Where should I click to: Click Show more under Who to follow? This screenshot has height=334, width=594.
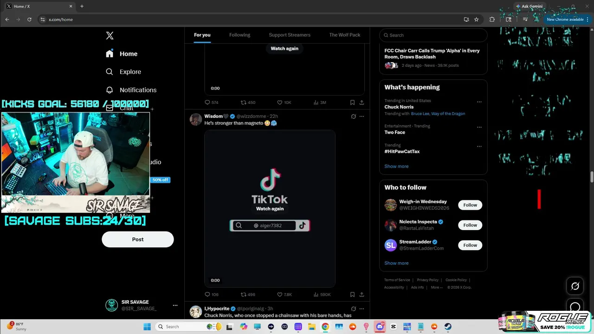point(396,263)
